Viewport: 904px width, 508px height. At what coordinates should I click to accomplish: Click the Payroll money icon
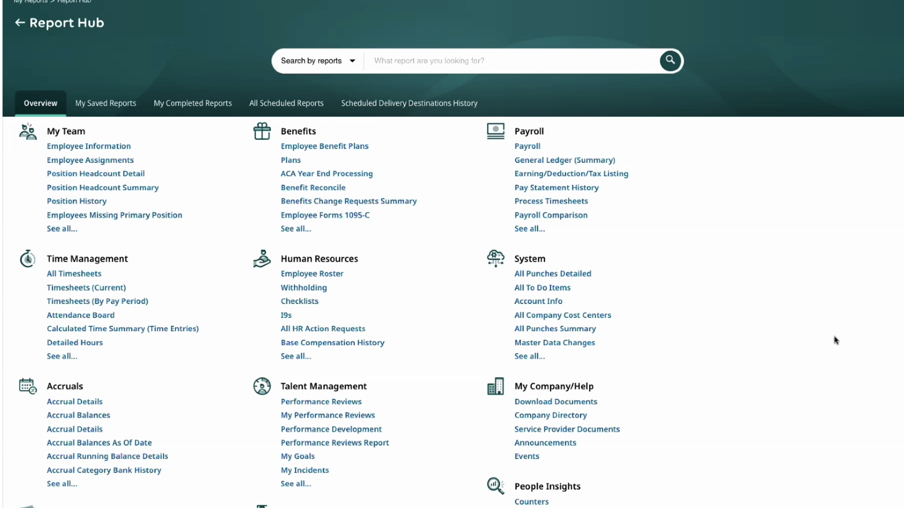pyautogui.click(x=495, y=131)
